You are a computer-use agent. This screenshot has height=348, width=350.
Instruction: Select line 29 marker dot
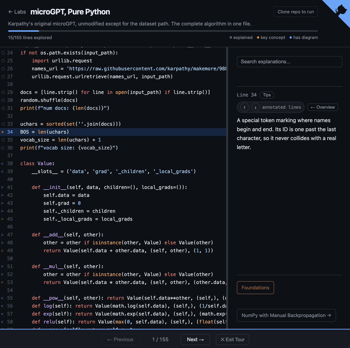point(3,92)
